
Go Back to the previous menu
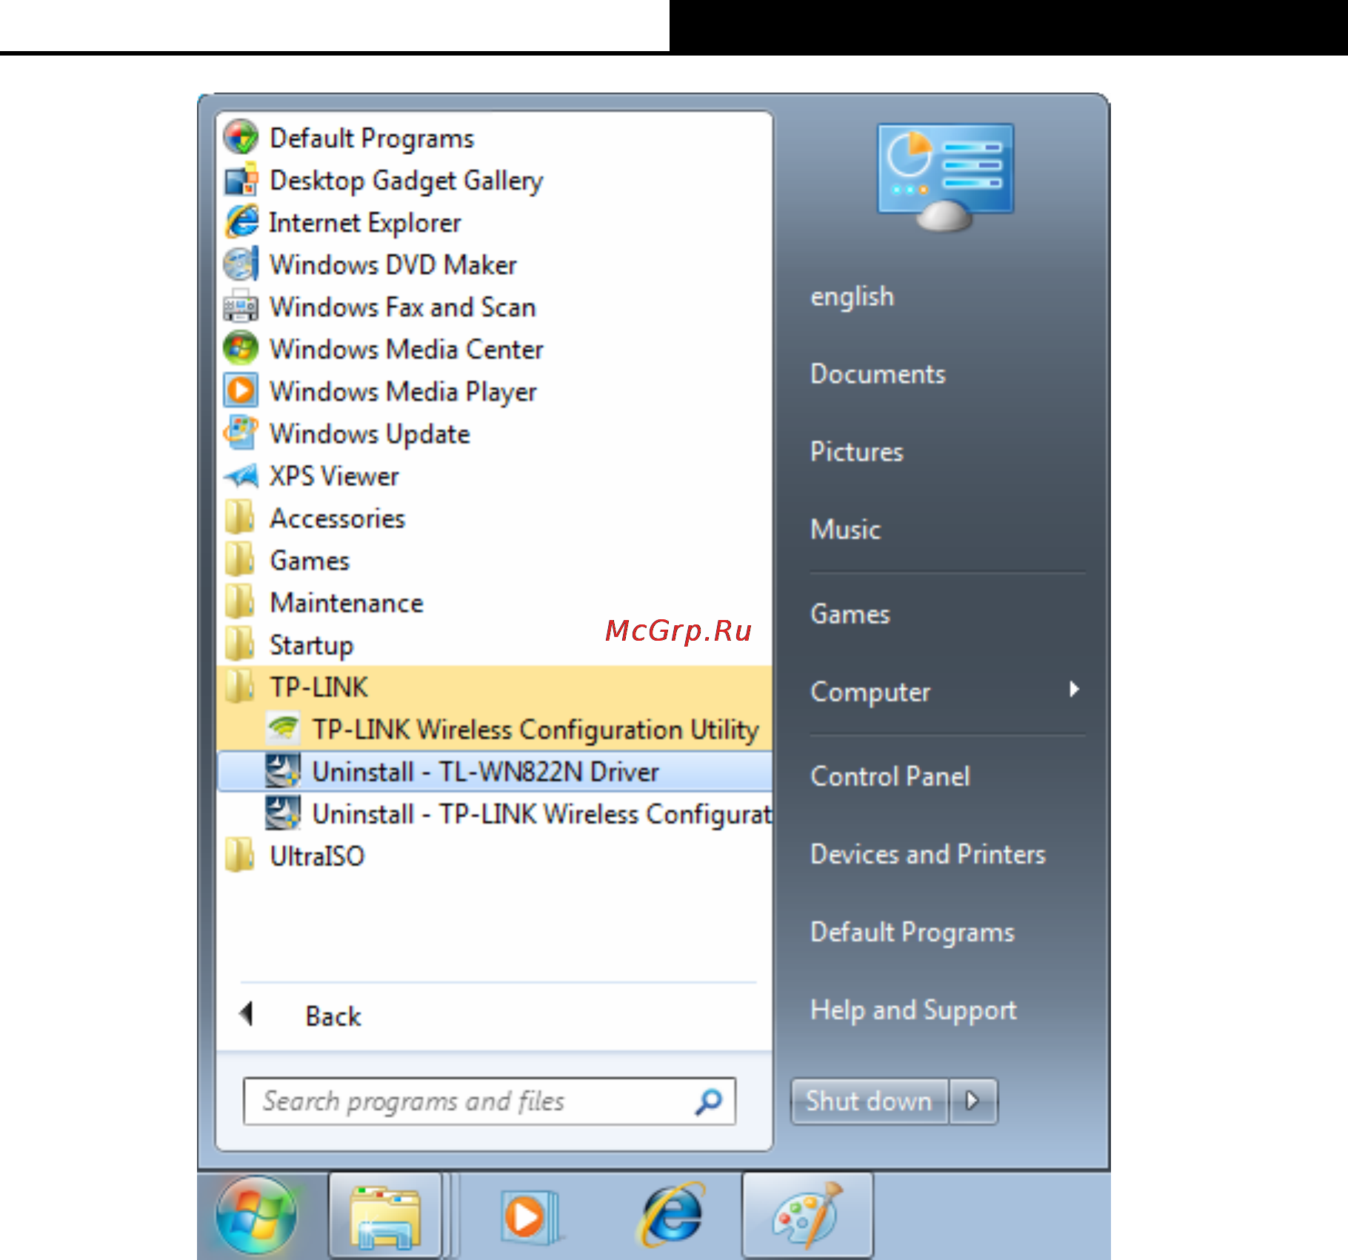click(333, 1016)
